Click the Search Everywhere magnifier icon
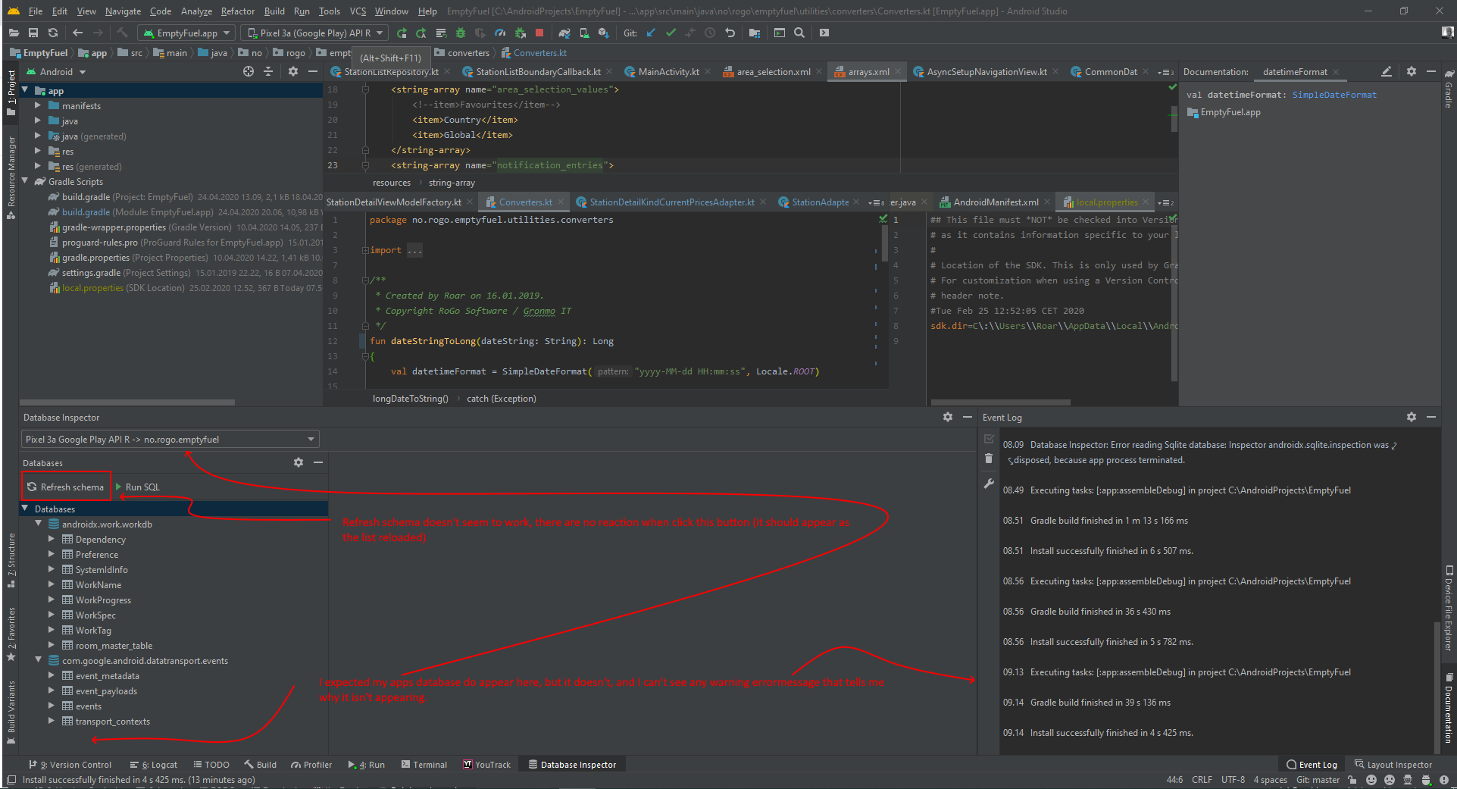1457x789 pixels. [799, 33]
